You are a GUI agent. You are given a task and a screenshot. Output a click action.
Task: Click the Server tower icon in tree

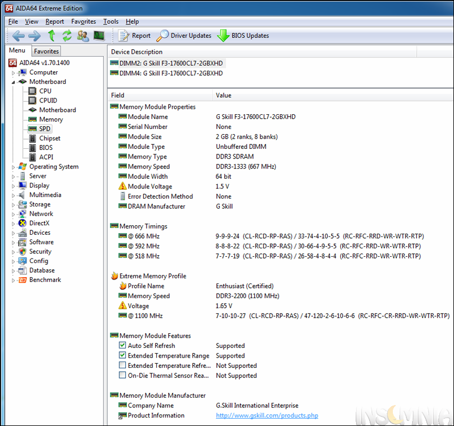point(22,176)
